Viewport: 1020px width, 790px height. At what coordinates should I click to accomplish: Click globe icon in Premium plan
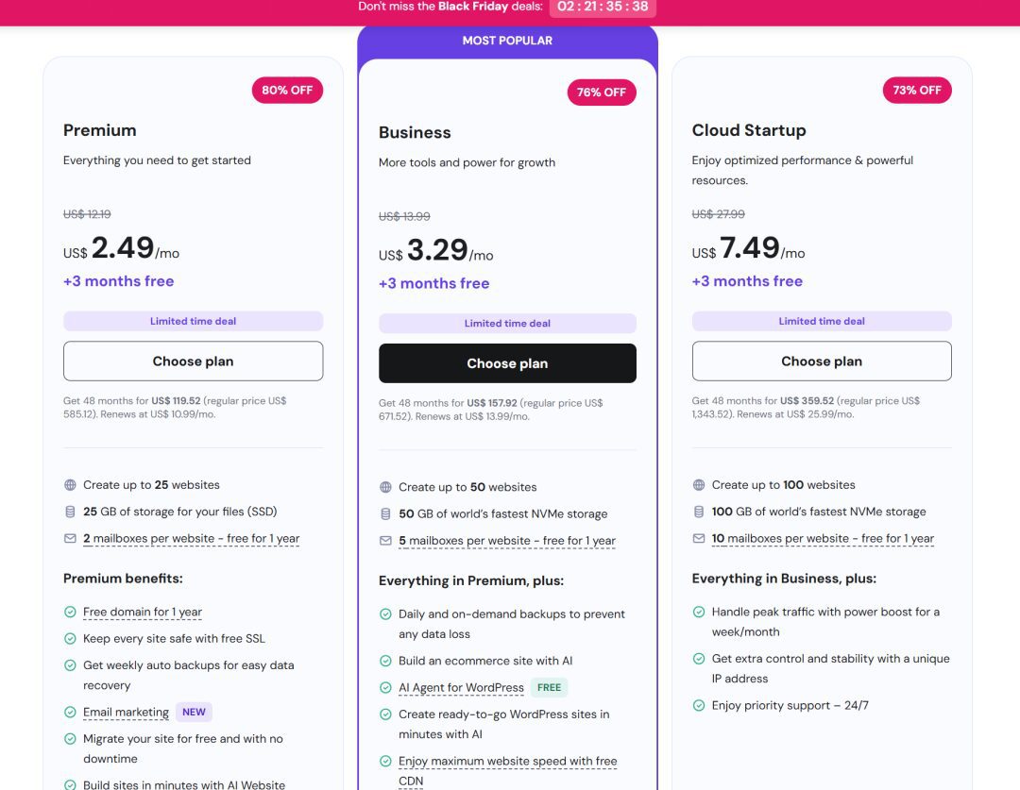click(x=70, y=485)
